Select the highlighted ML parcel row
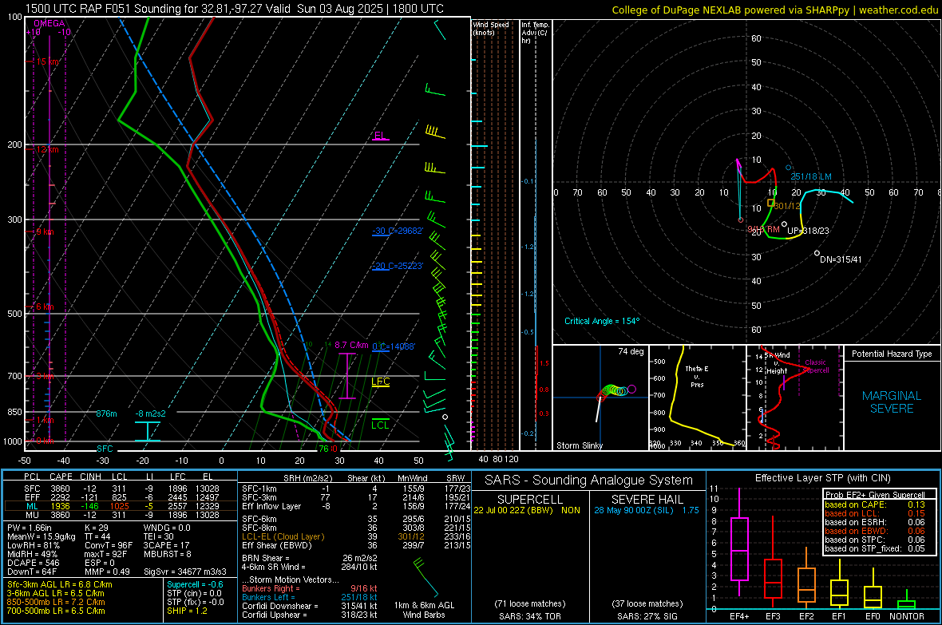The image size is (942, 625). coord(121,506)
